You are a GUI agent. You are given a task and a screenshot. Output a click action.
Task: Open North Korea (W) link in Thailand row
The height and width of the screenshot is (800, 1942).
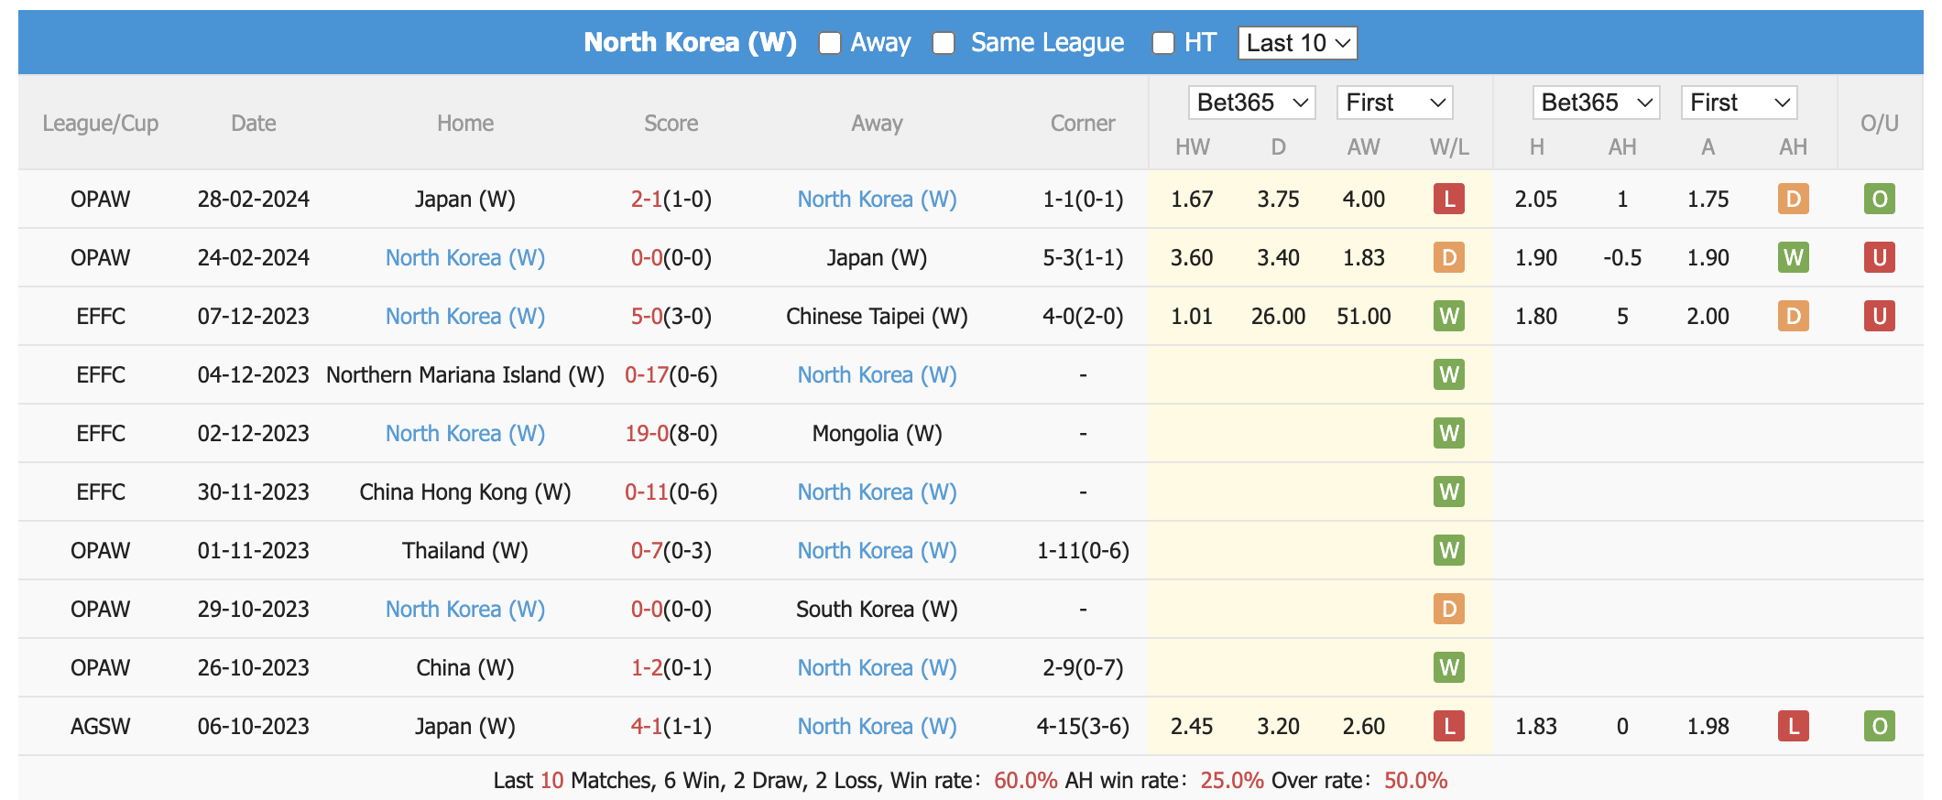pyautogui.click(x=877, y=550)
